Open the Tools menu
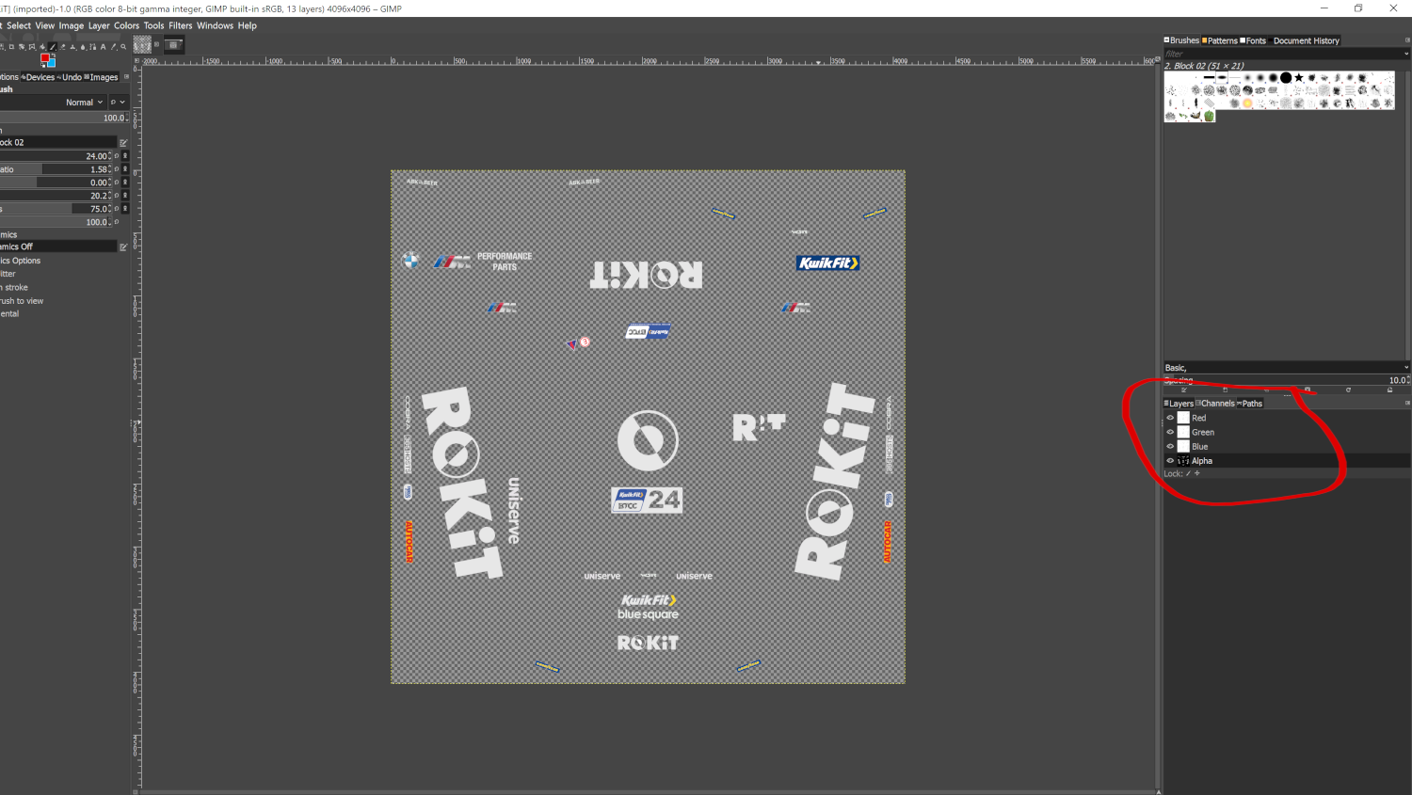Screen dimensions: 1412x795 (153, 25)
